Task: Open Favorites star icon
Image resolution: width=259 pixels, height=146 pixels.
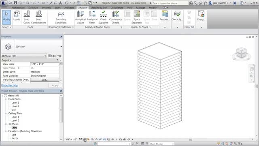Action: click(x=205, y=3)
